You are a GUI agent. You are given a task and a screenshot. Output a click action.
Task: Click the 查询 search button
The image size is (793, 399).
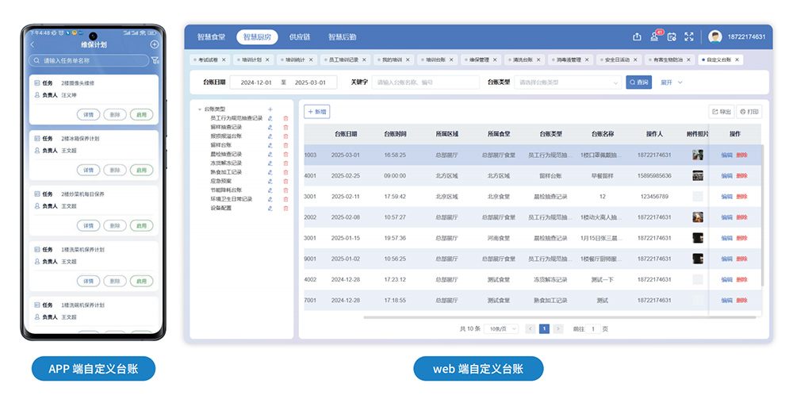click(638, 82)
